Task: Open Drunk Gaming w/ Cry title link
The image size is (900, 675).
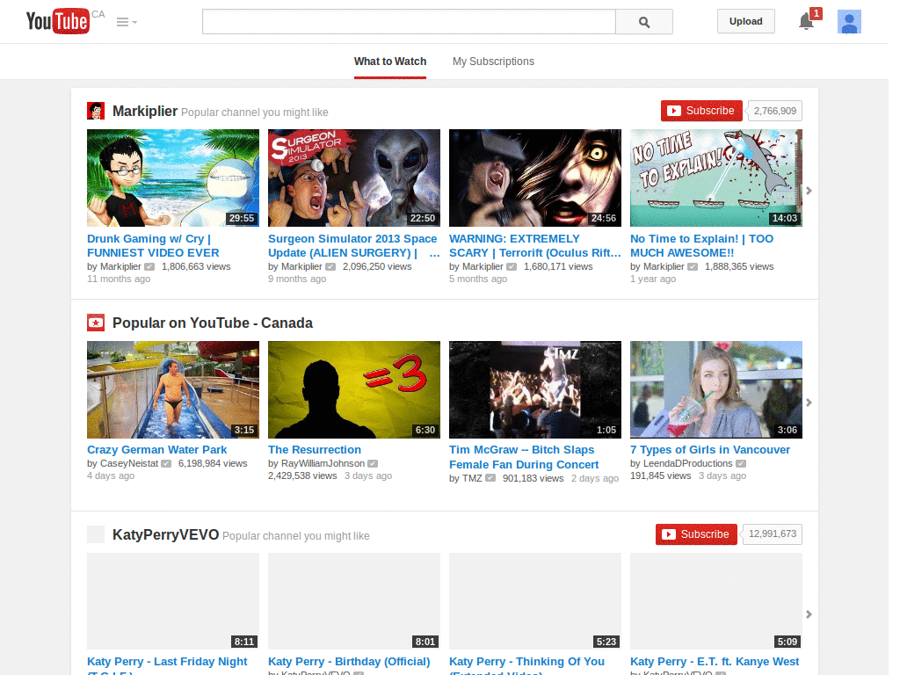Action: tap(153, 246)
